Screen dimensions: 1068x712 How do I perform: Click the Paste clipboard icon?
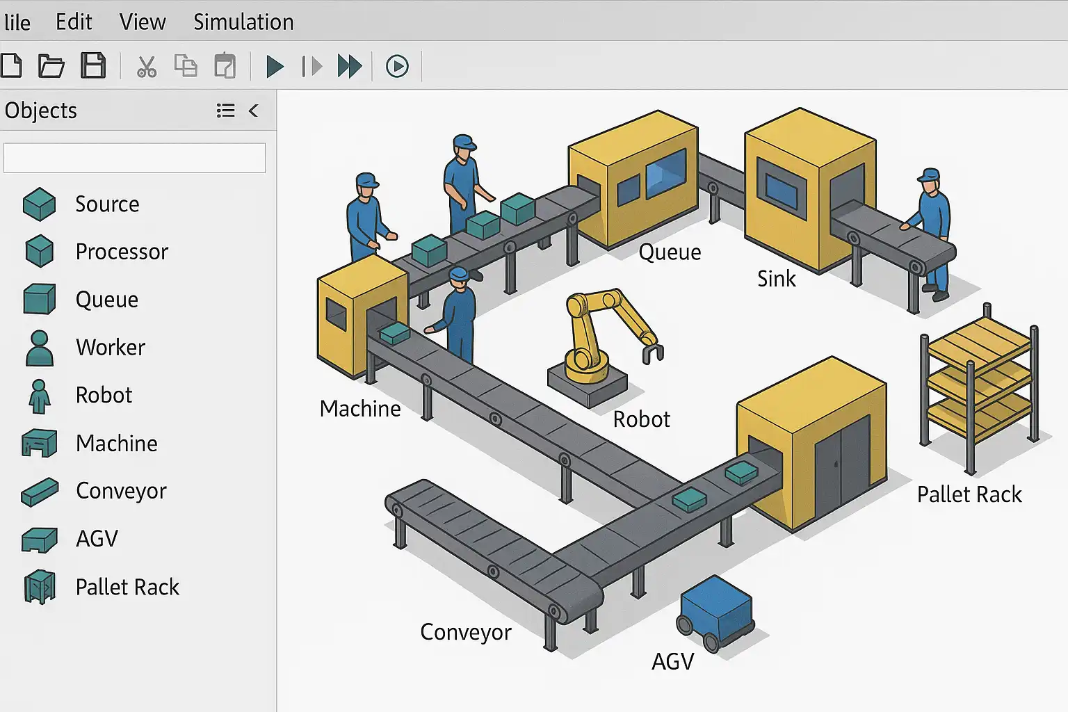point(225,66)
